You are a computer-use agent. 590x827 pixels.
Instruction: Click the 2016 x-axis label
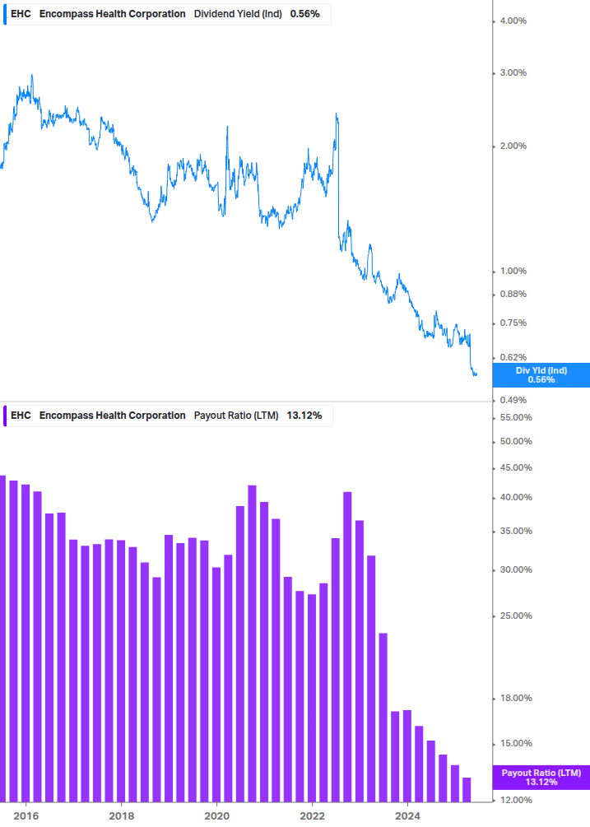click(x=26, y=816)
